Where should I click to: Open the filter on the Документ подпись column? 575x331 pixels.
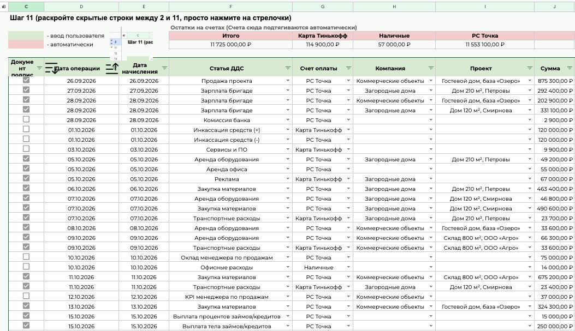pyautogui.click(x=40, y=69)
